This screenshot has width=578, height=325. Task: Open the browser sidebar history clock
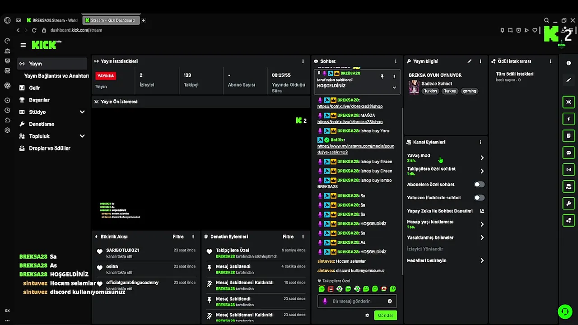point(7,110)
